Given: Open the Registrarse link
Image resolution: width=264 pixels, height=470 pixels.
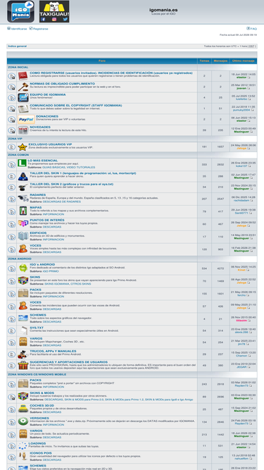Looking at the screenshot, I should point(41,29).
